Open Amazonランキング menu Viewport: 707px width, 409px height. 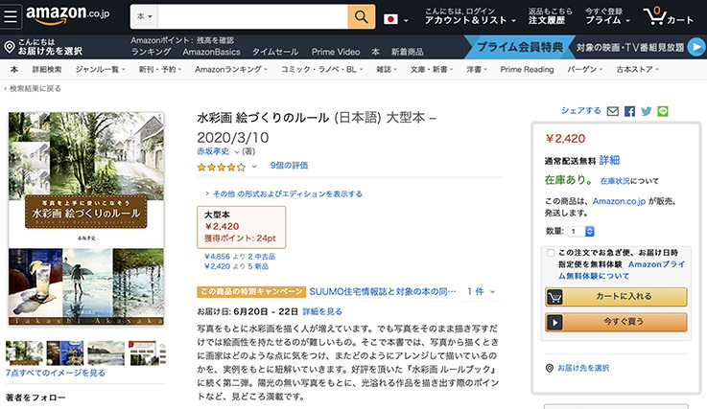tap(231, 69)
